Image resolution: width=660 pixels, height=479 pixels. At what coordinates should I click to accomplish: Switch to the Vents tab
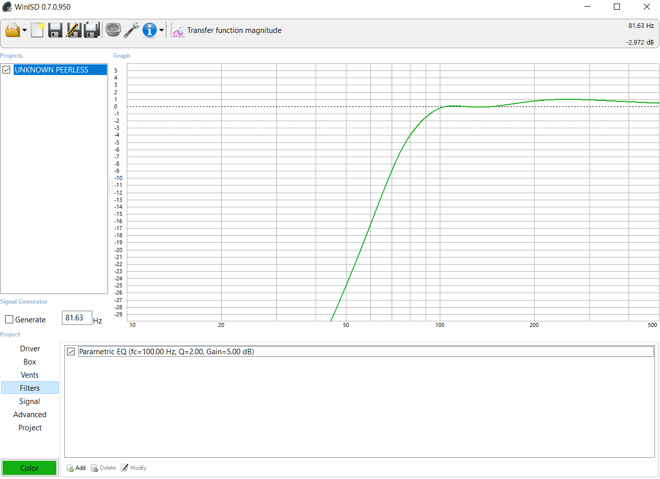point(30,375)
